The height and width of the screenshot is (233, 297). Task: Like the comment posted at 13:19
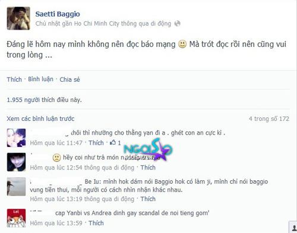tap(148, 199)
